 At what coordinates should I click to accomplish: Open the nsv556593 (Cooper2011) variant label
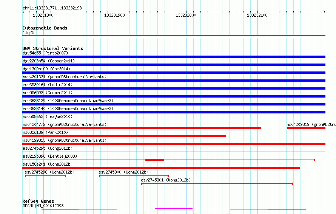tap(48, 93)
